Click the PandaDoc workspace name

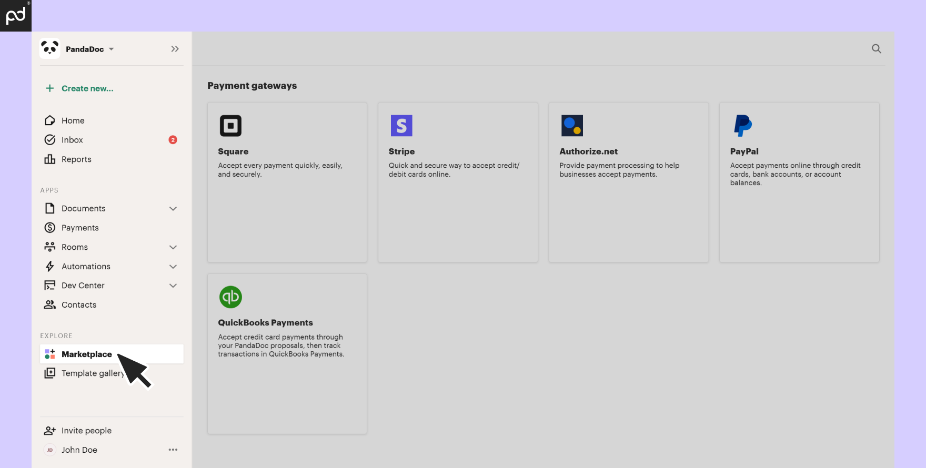tap(85, 49)
